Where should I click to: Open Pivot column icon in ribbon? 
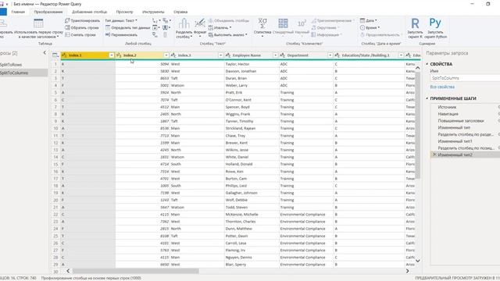click(x=155, y=34)
